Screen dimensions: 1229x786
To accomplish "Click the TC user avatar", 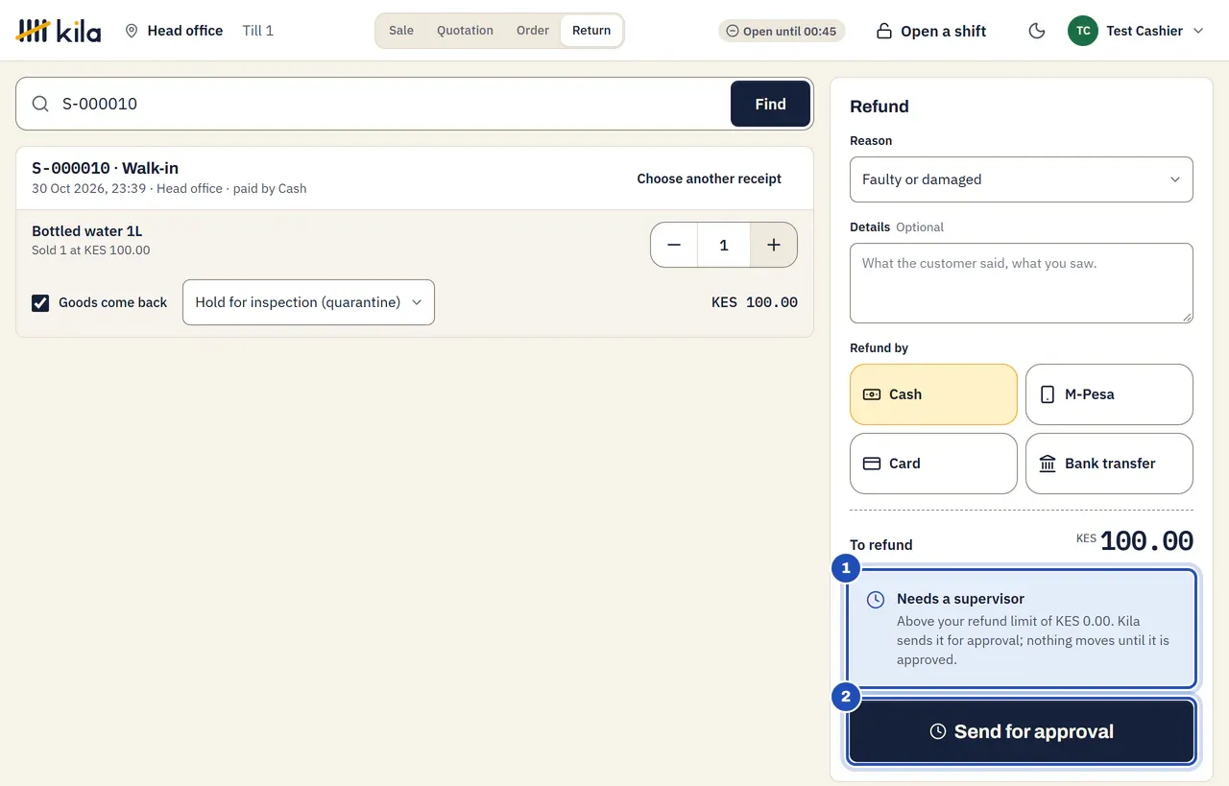I will click(x=1083, y=31).
